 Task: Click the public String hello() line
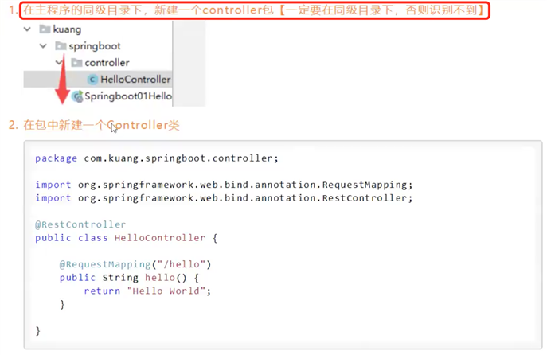[x=129, y=278]
